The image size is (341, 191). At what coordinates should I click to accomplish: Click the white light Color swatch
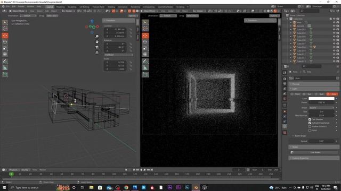(321, 99)
